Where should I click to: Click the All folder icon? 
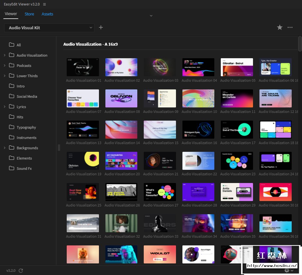tap(12, 45)
